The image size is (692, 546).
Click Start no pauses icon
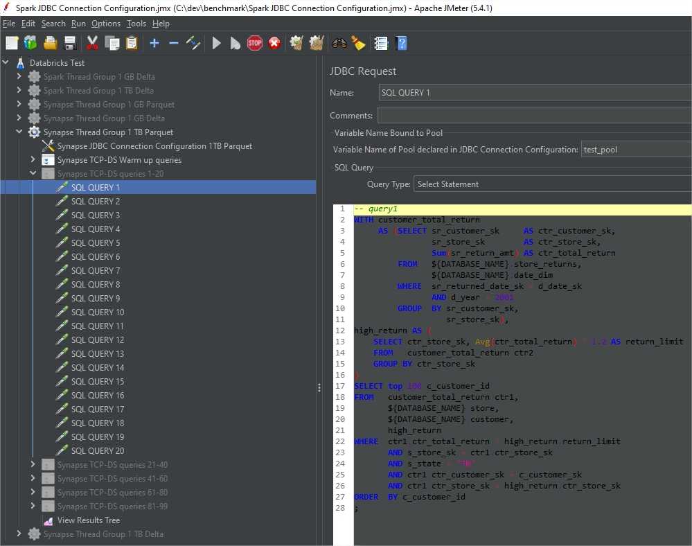[x=236, y=43]
